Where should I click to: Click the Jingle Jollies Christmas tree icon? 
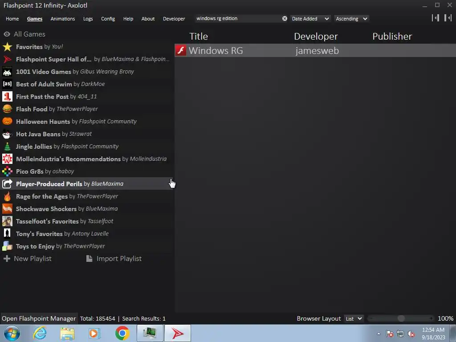coord(7,146)
